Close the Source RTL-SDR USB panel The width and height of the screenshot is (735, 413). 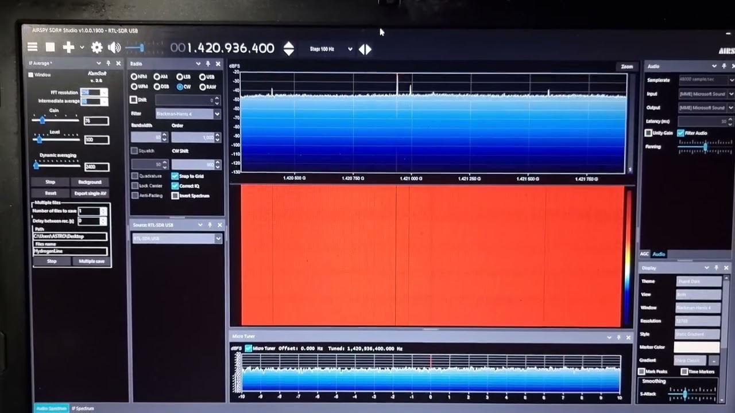tap(219, 225)
